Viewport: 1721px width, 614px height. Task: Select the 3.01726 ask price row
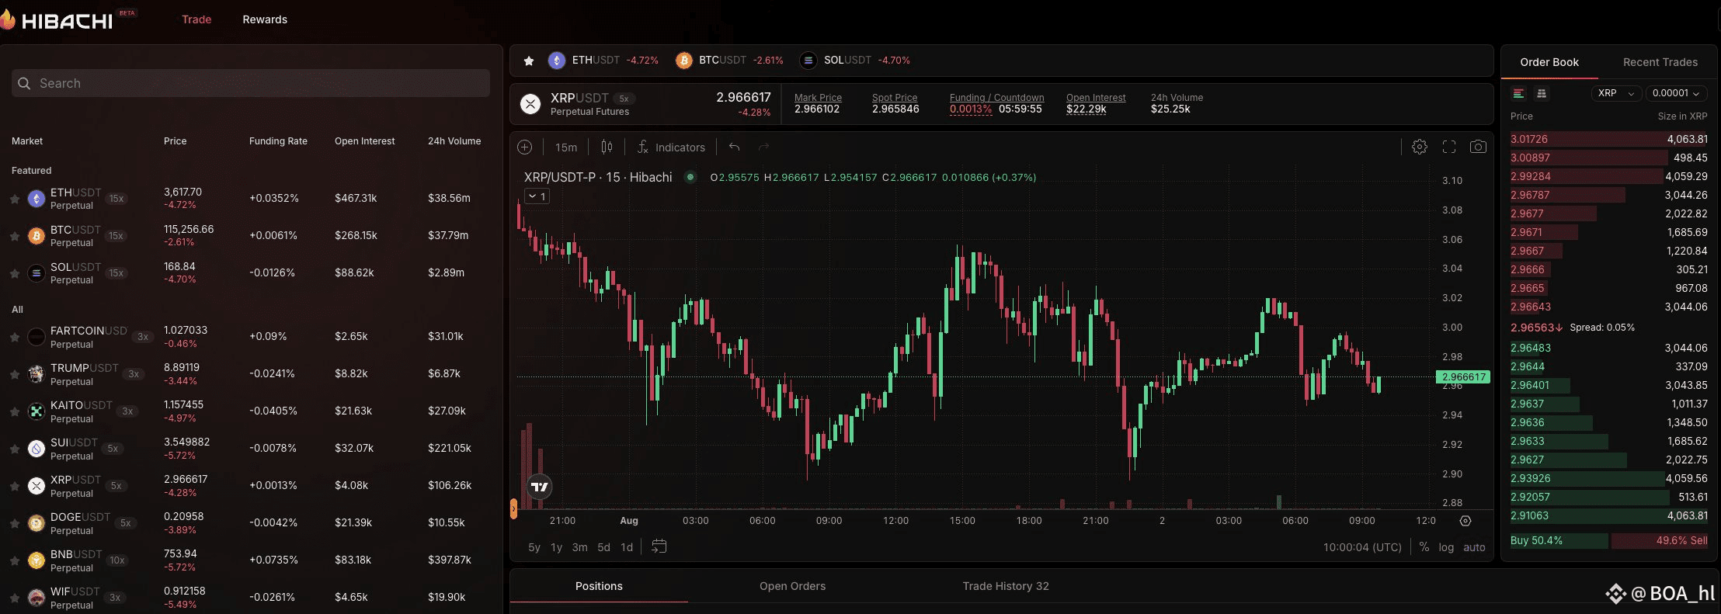click(x=1608, y=139)
